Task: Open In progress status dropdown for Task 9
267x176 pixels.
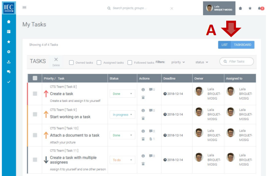Action: coord(123,115)
